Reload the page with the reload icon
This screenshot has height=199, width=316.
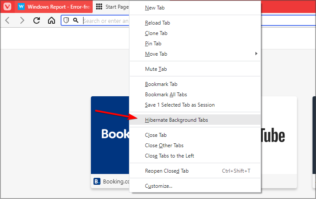[x=37, y=20]
